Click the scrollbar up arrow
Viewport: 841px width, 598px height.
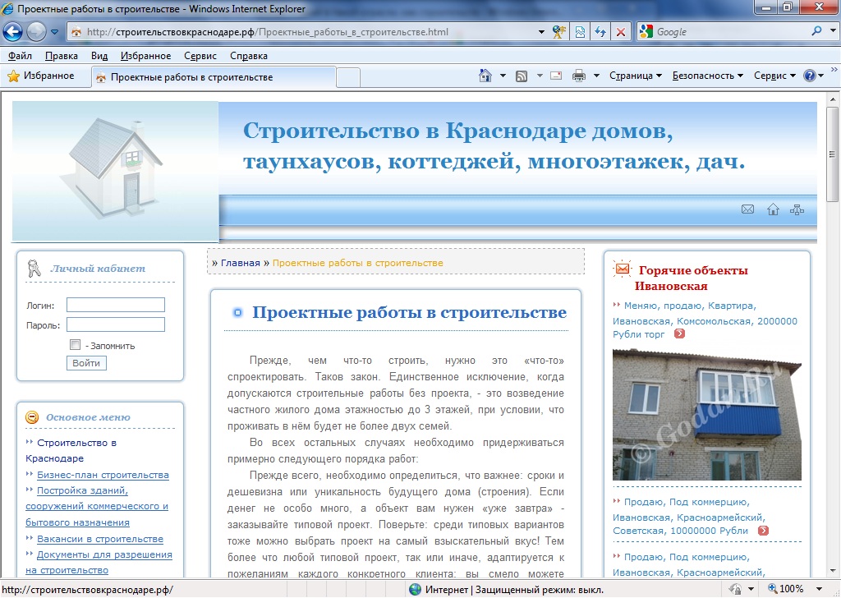click(x=833, y=99)
